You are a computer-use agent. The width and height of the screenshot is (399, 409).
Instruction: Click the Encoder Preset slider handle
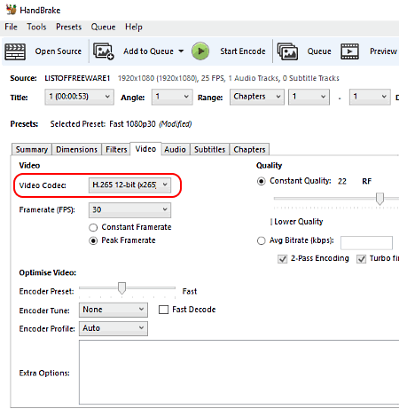pos(121,288)
